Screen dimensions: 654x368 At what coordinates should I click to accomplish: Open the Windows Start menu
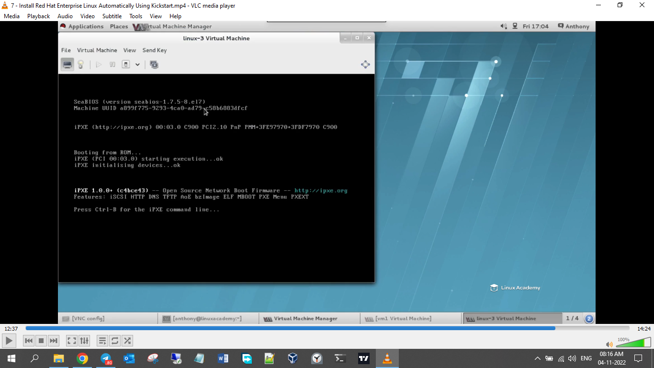click(11, 358)
